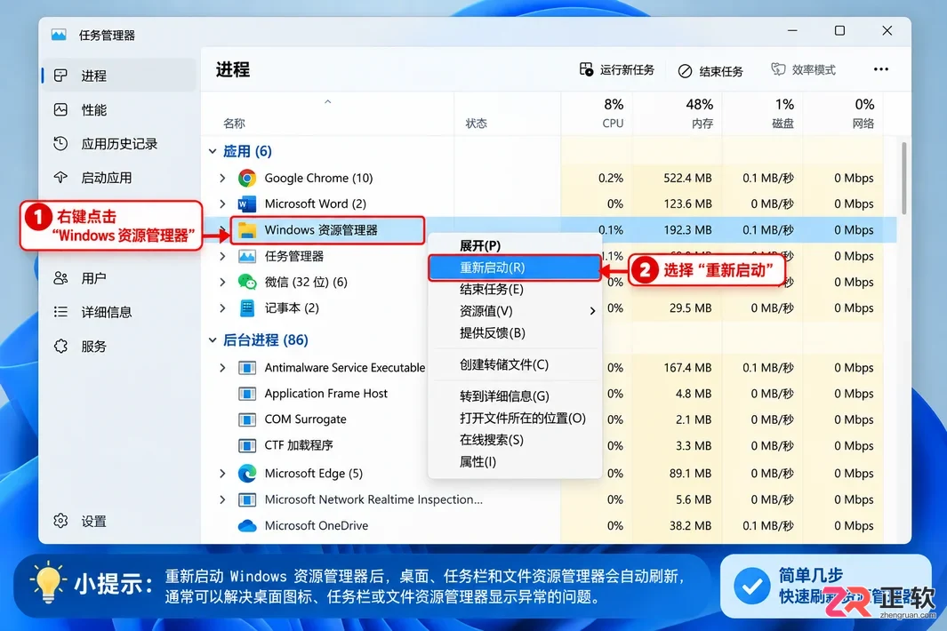Open the three-dot more options menu

point(880,69)
